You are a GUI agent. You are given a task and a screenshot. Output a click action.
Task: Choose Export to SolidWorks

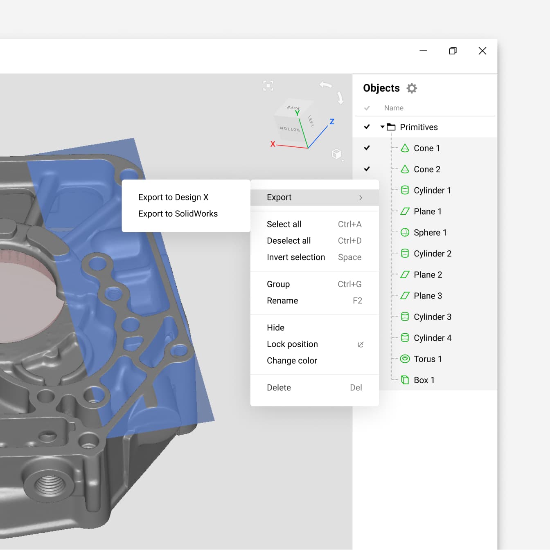[178, 214]
